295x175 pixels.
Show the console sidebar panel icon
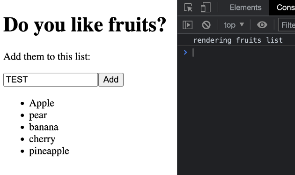pyautogui.click(x=188, y=25)
